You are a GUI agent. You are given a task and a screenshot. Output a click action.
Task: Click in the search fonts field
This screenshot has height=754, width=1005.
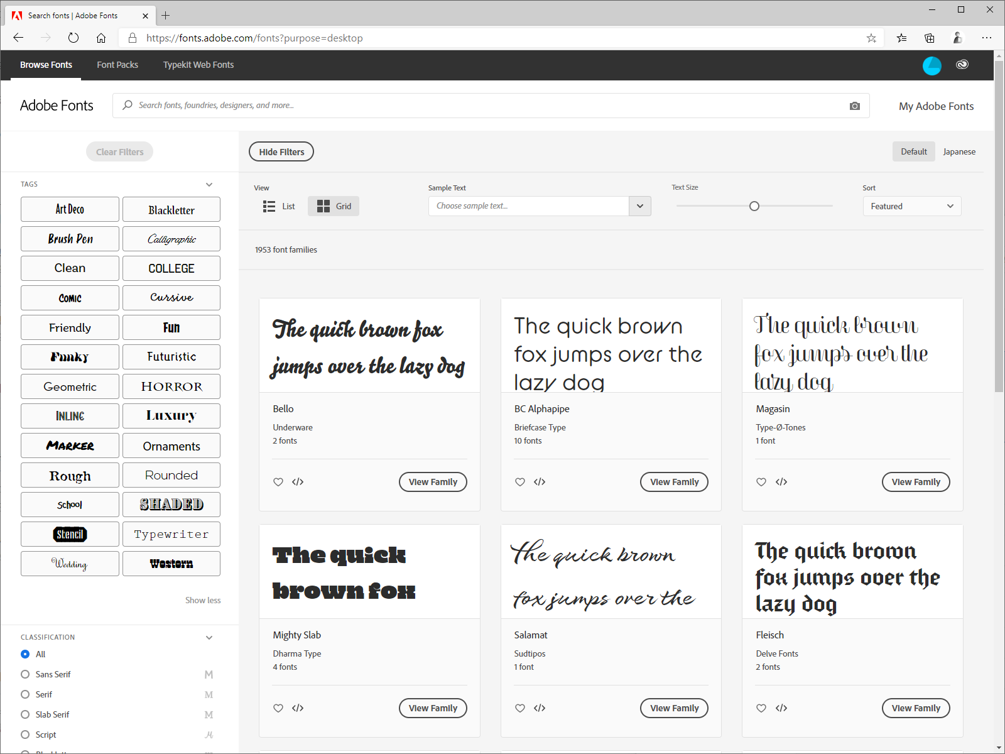(491, 106)
